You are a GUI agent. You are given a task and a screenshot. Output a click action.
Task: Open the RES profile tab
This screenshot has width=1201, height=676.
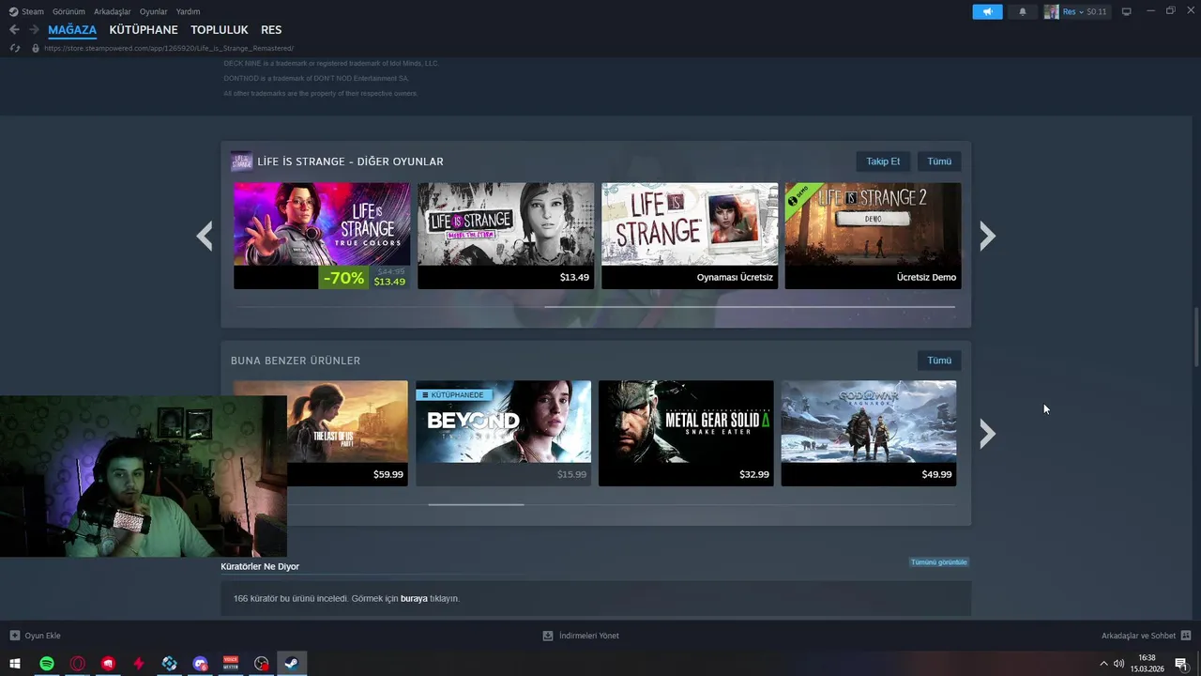click(x=271, y=30)
